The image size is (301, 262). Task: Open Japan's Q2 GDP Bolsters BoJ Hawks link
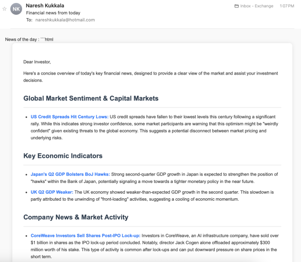[71, 174]
